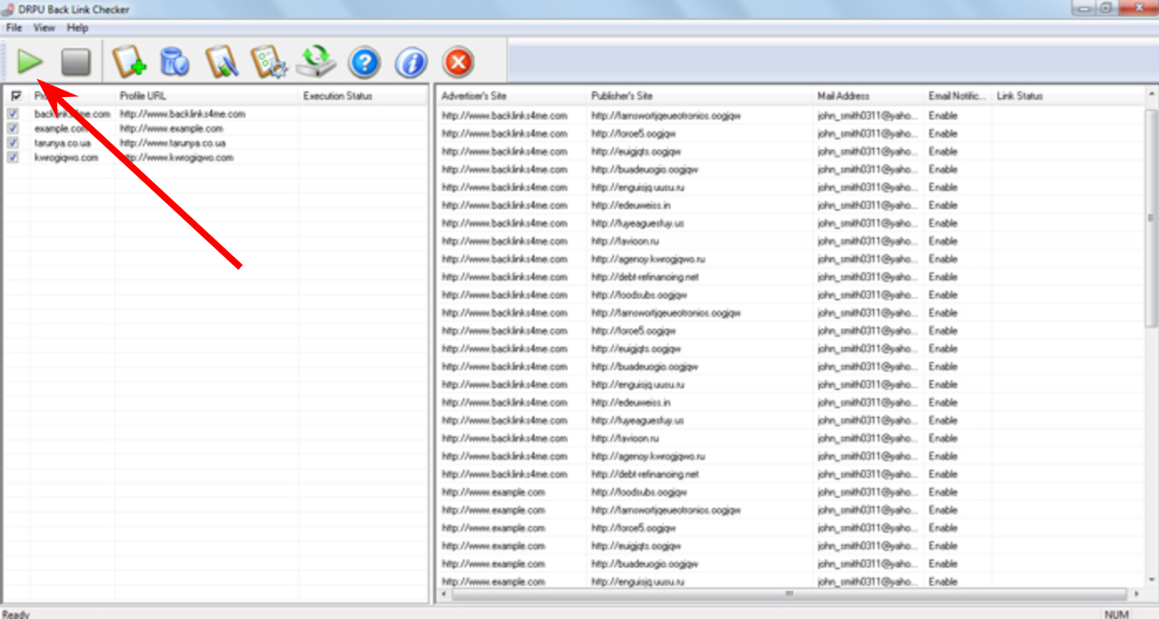Select the floroe5.oogjqw publisher in the example.com row
The image size is (1159, 619).
[636, 528]
